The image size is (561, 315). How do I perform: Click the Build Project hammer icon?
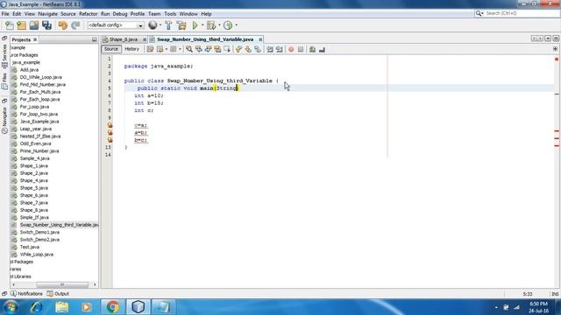[x=168, y=25]
